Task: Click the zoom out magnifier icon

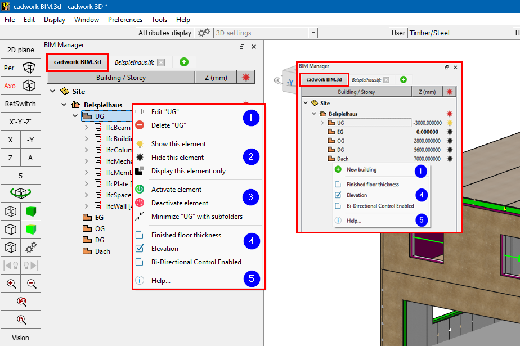Action: (x=31, y=284)
